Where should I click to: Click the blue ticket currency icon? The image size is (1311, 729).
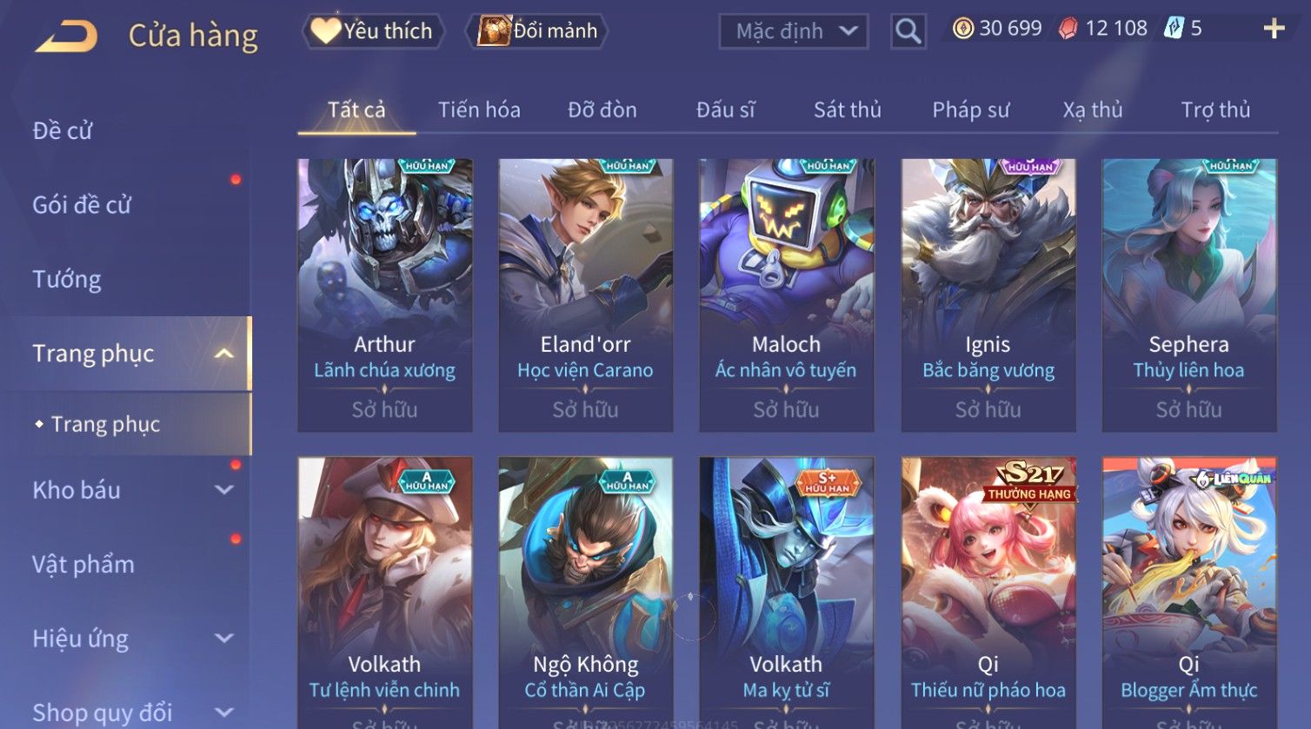click(1174, 29)
